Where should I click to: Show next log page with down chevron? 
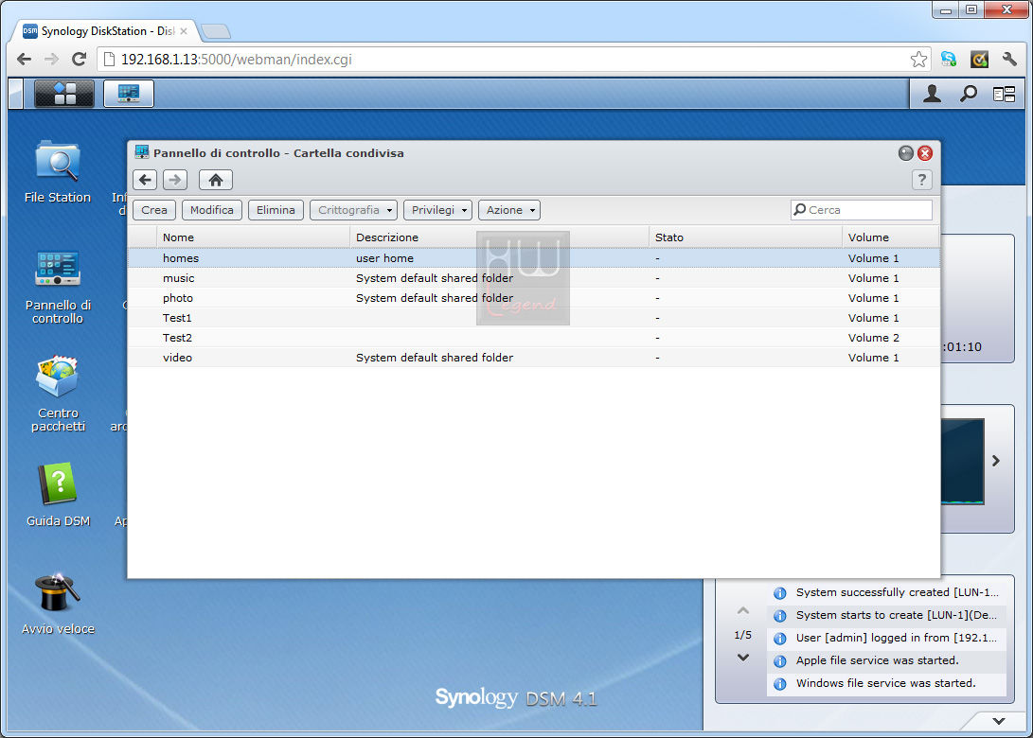tap(743, 657)
